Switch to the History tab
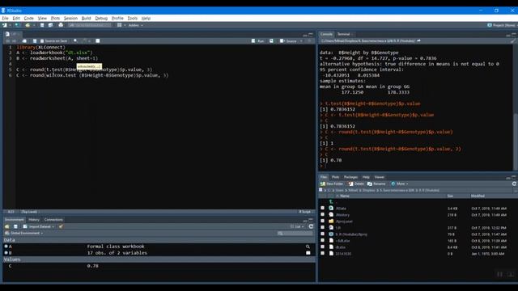This screenshot has height=291, width=518. tap(34, 220)
